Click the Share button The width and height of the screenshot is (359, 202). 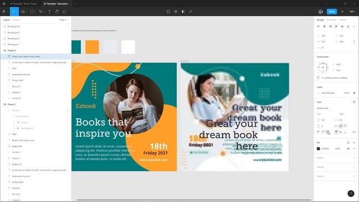(332, 11)
